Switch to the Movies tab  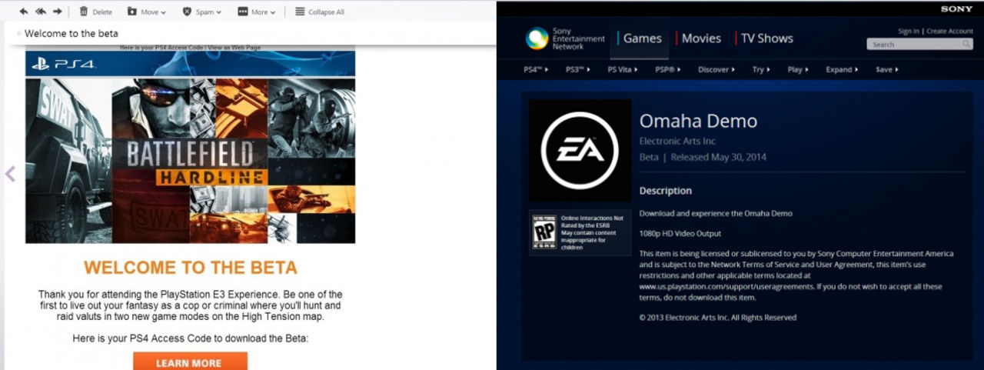click(x=700, y=38)
